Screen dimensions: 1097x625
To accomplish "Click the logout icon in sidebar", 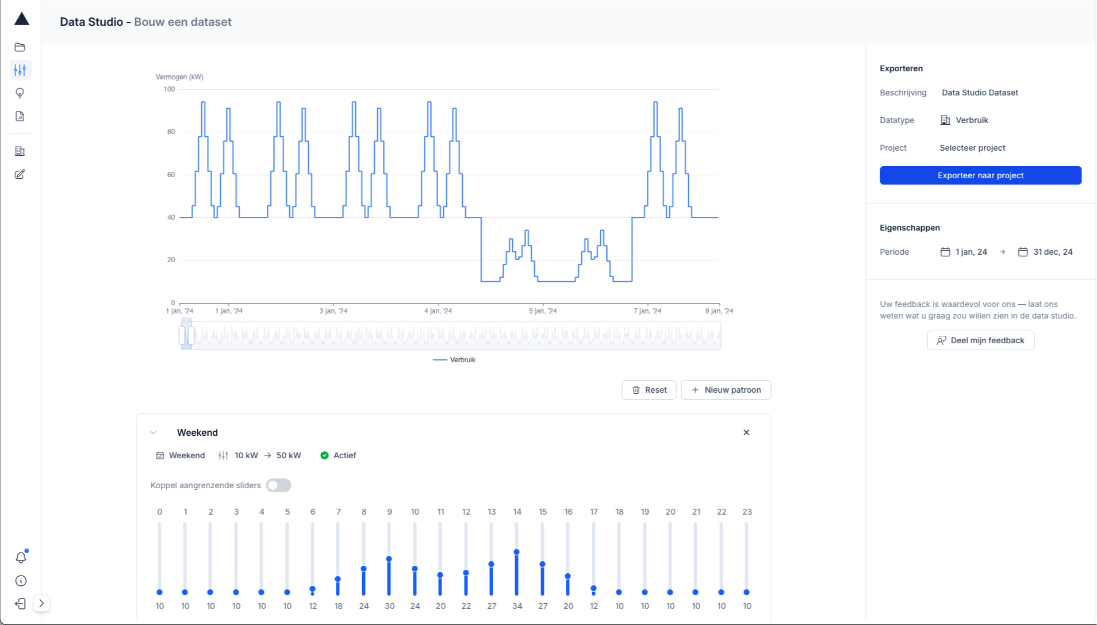I will (x=21, y=603).
